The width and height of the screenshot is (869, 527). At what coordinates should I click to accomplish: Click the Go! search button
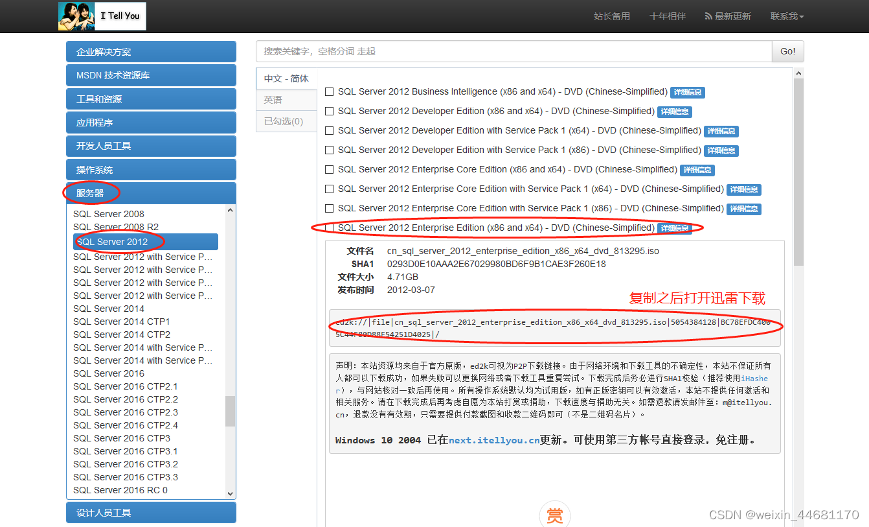(x=788, y=51)
